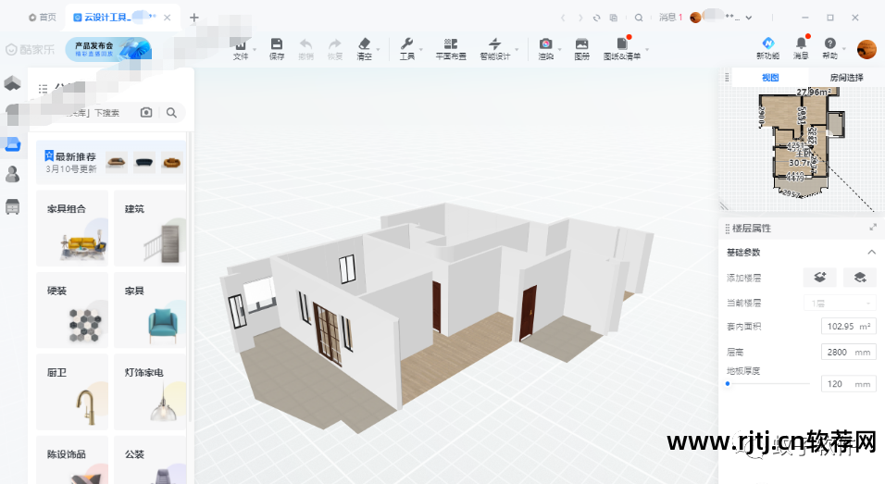Screen dimensions: 885x484
Task: Click the 渲染 render camera icon
Action: click(546, 44)
